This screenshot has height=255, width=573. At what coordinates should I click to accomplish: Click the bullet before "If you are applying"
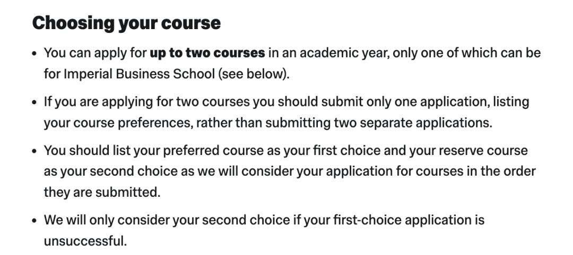click(x=34, y=102)
